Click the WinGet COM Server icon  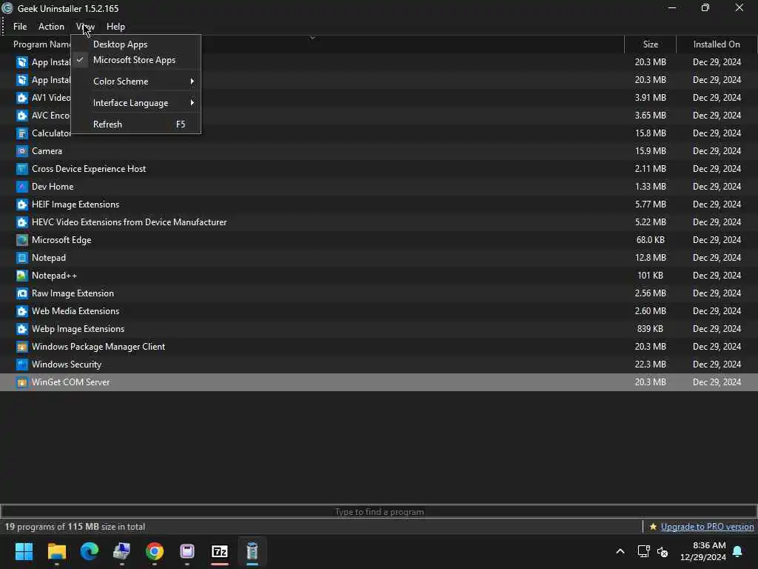(x=21, y=382)
